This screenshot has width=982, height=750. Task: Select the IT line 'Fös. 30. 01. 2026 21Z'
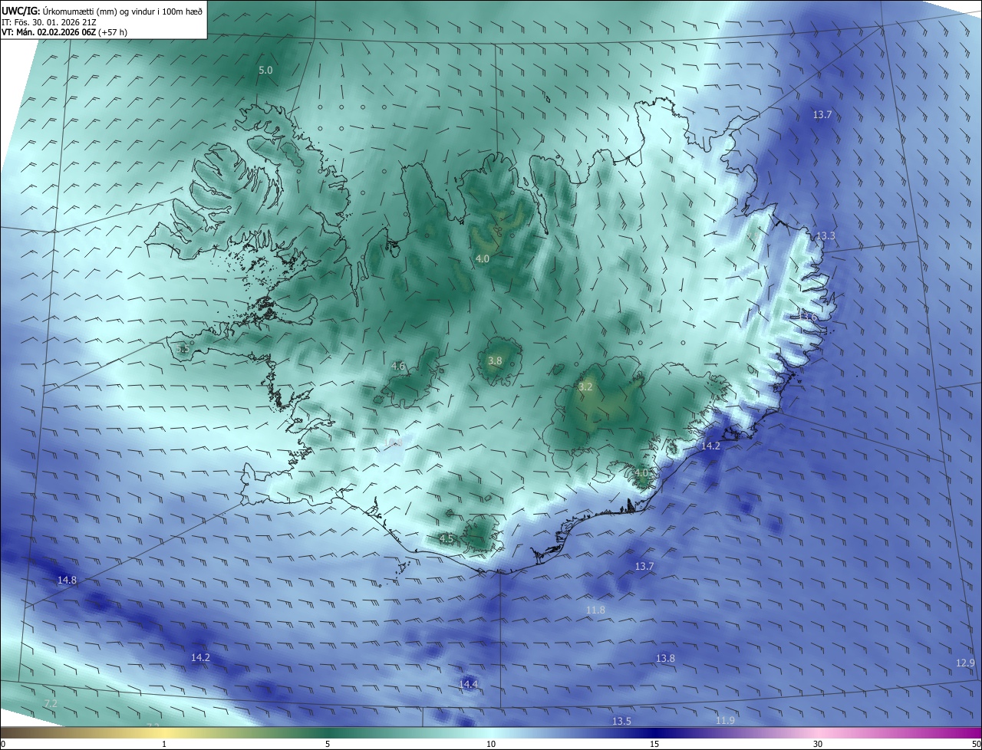coord(49,21)
